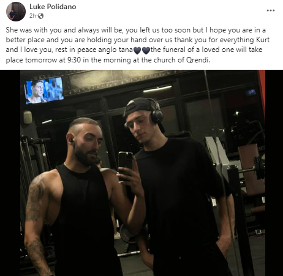Open the gym mirror selfie photo
Image resolution: width=283 pixels, height=276 pixels.
143,173
